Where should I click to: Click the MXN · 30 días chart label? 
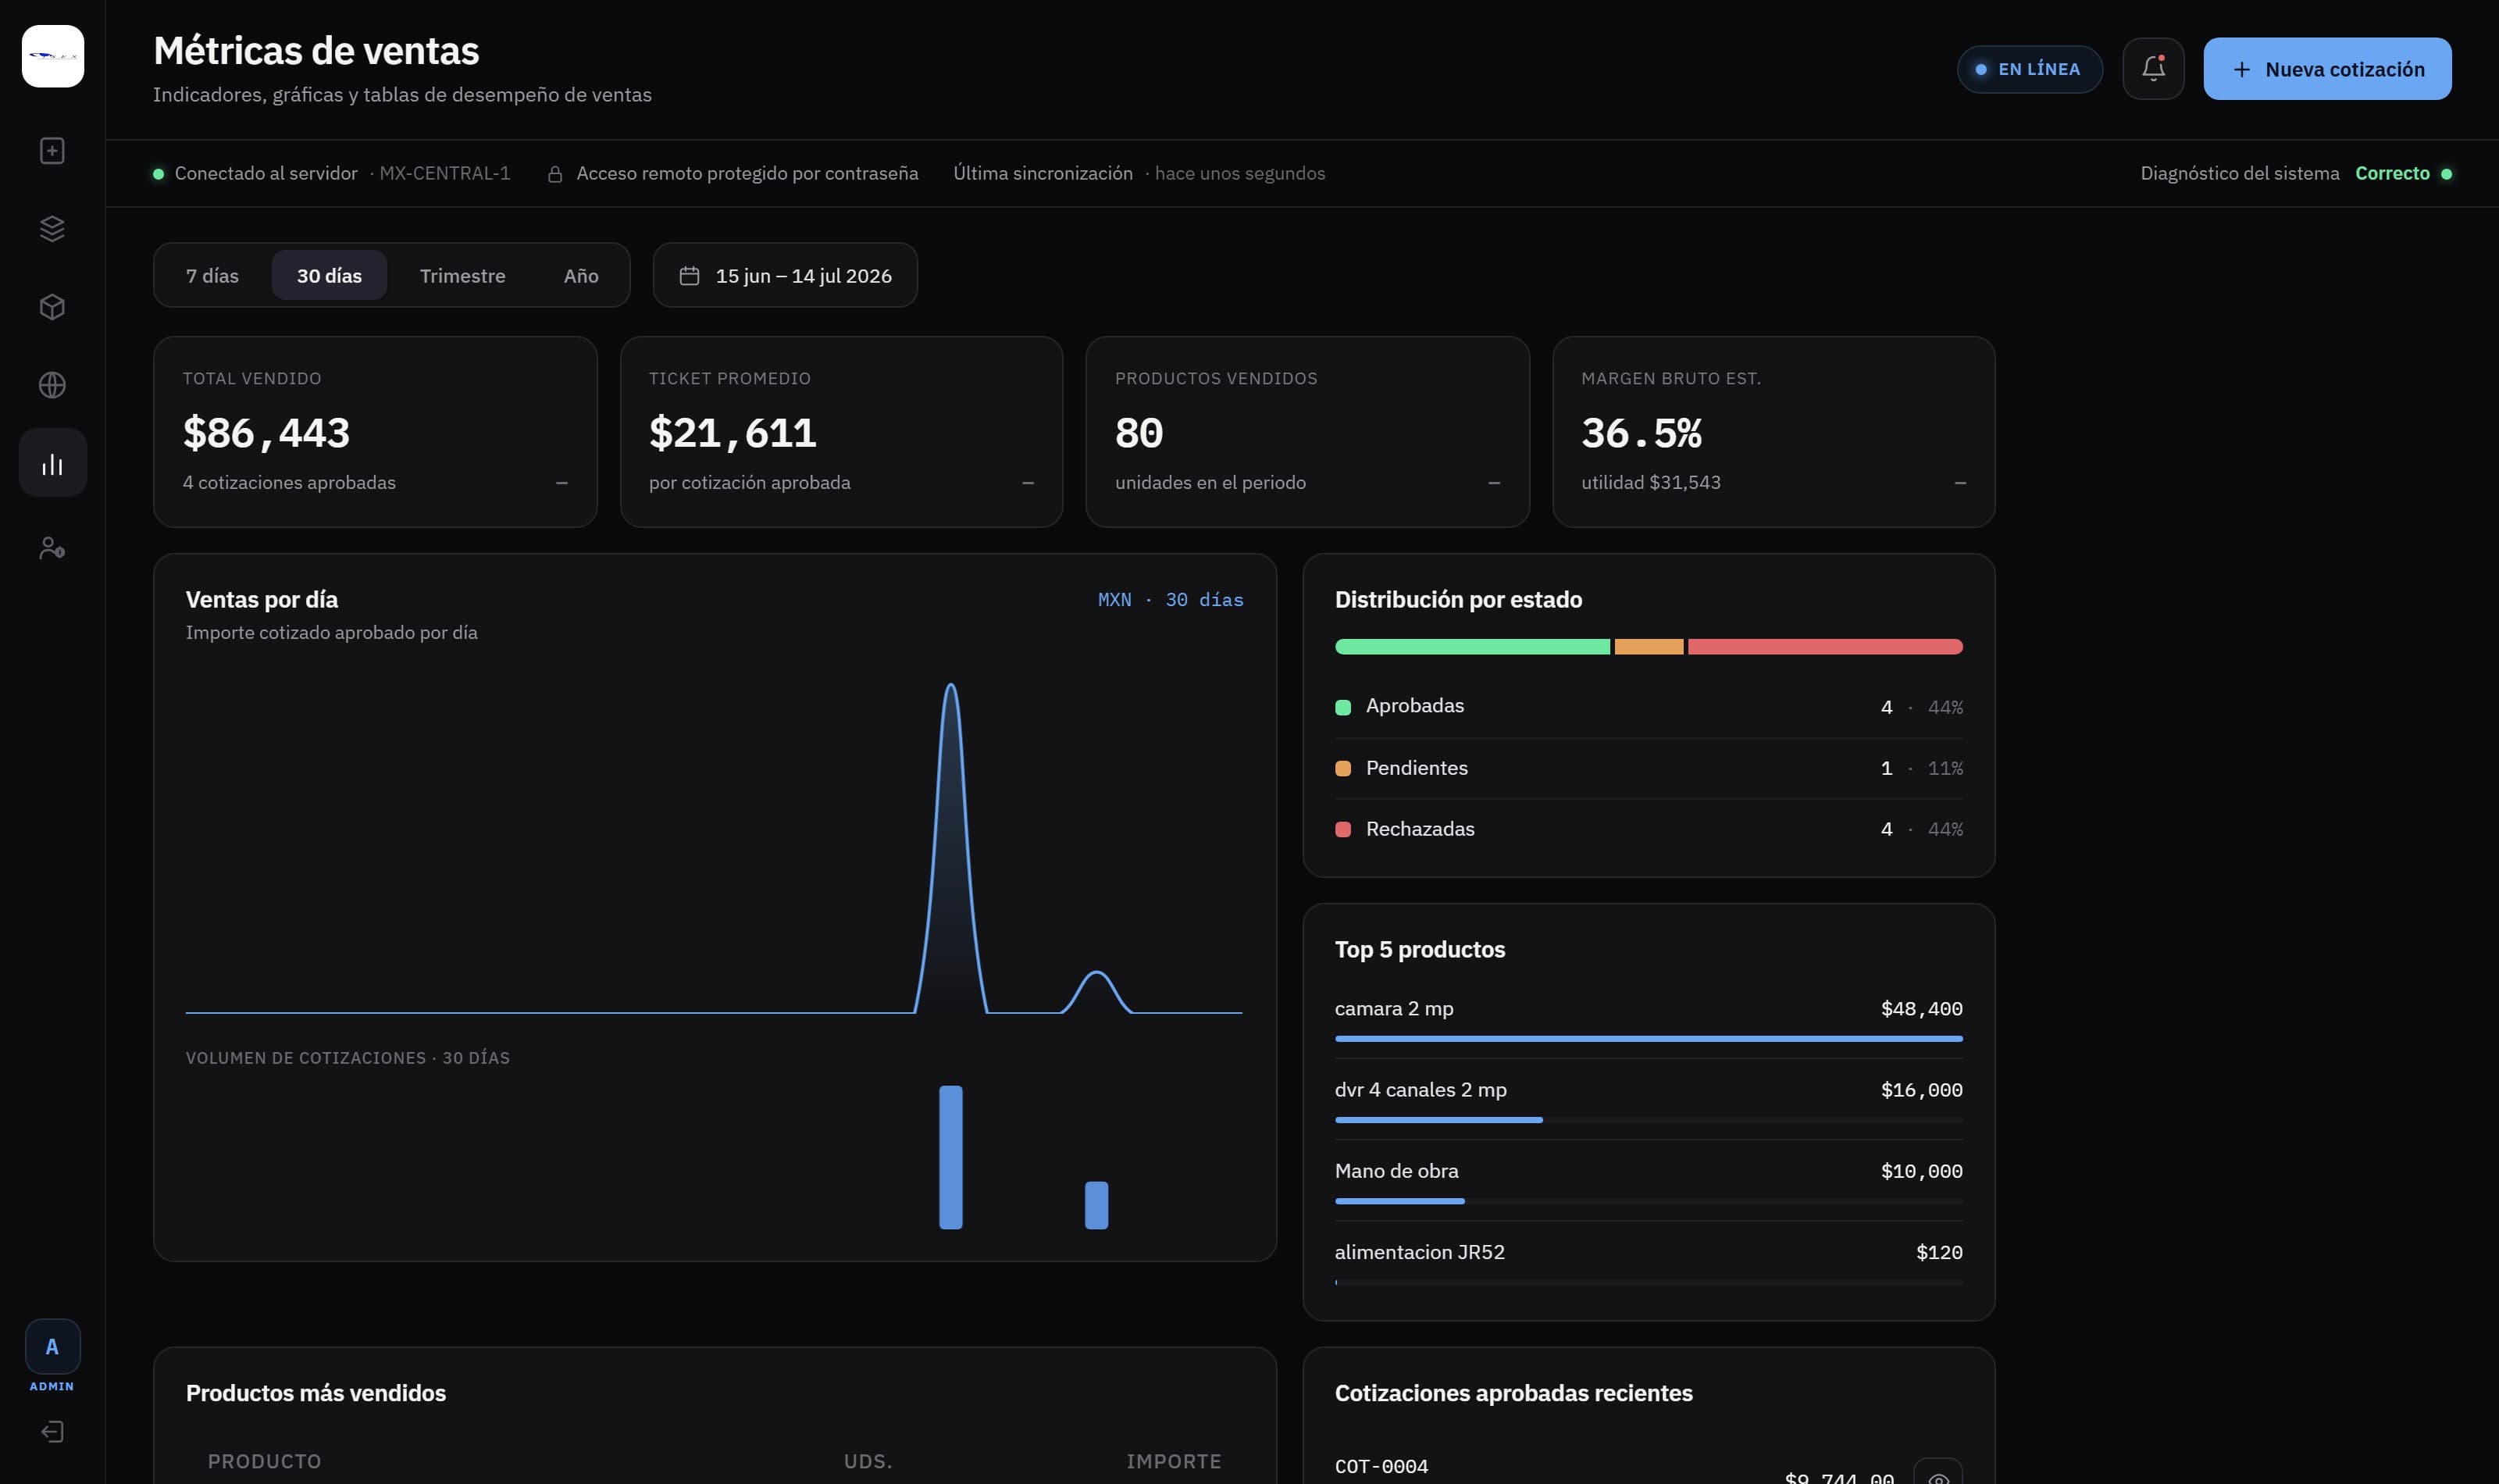coord(1171,600)
